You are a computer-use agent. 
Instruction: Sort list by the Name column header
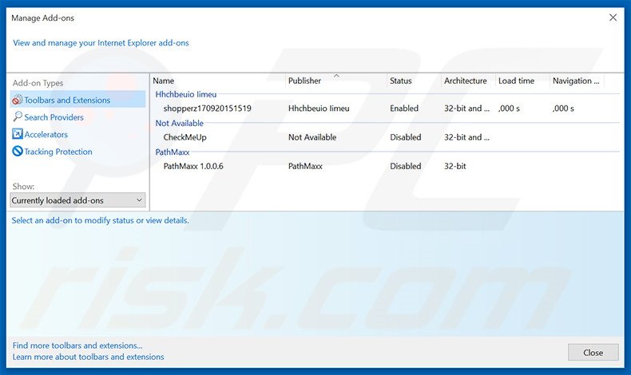pos(218,81)
